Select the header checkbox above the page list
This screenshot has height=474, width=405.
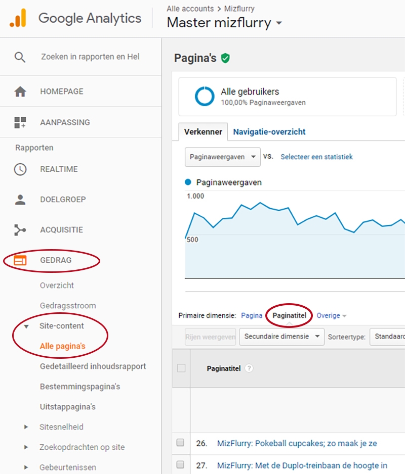click(x=181, y=368)
